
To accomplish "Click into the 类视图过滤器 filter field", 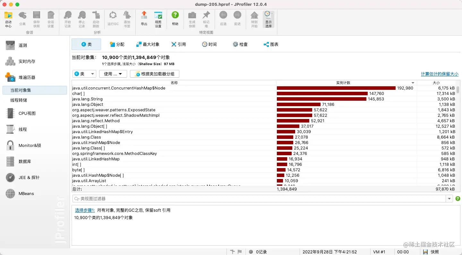I will (259, 199).
